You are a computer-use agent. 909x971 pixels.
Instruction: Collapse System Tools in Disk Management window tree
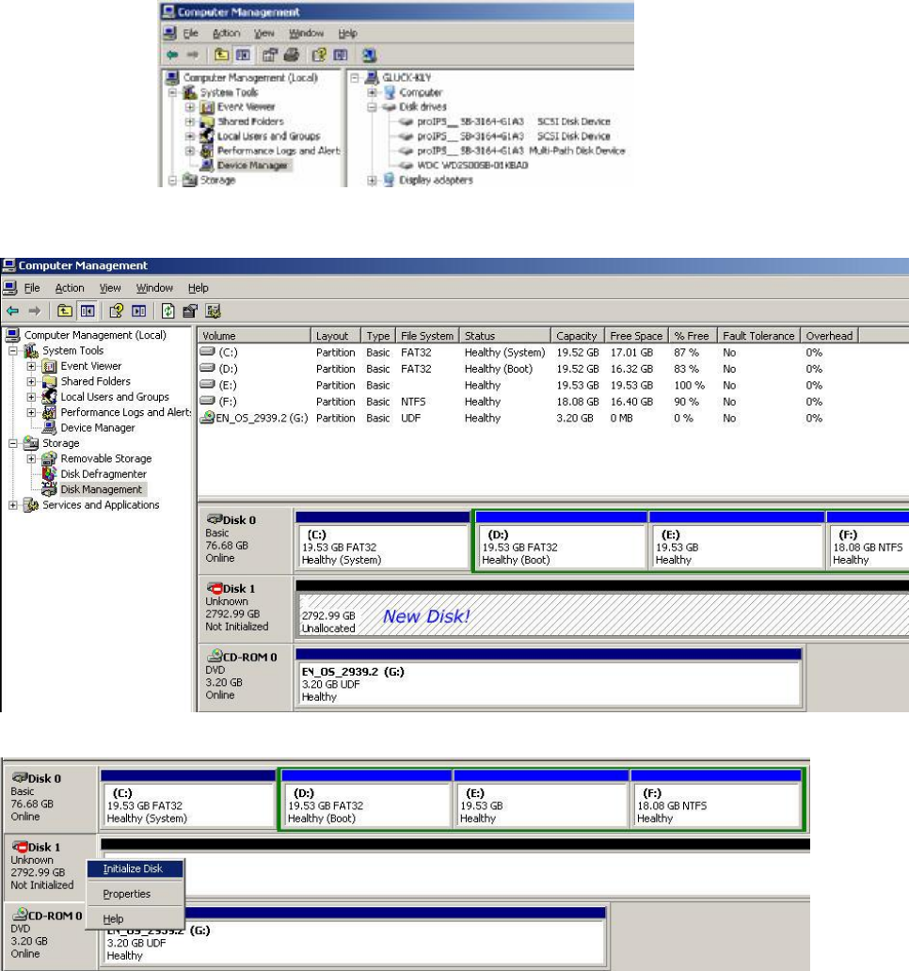pyautogui.click(x=13, y=351)
